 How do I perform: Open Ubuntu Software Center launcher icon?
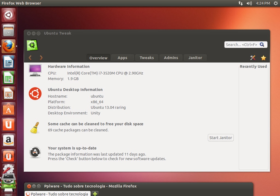[x=8, y=109]
